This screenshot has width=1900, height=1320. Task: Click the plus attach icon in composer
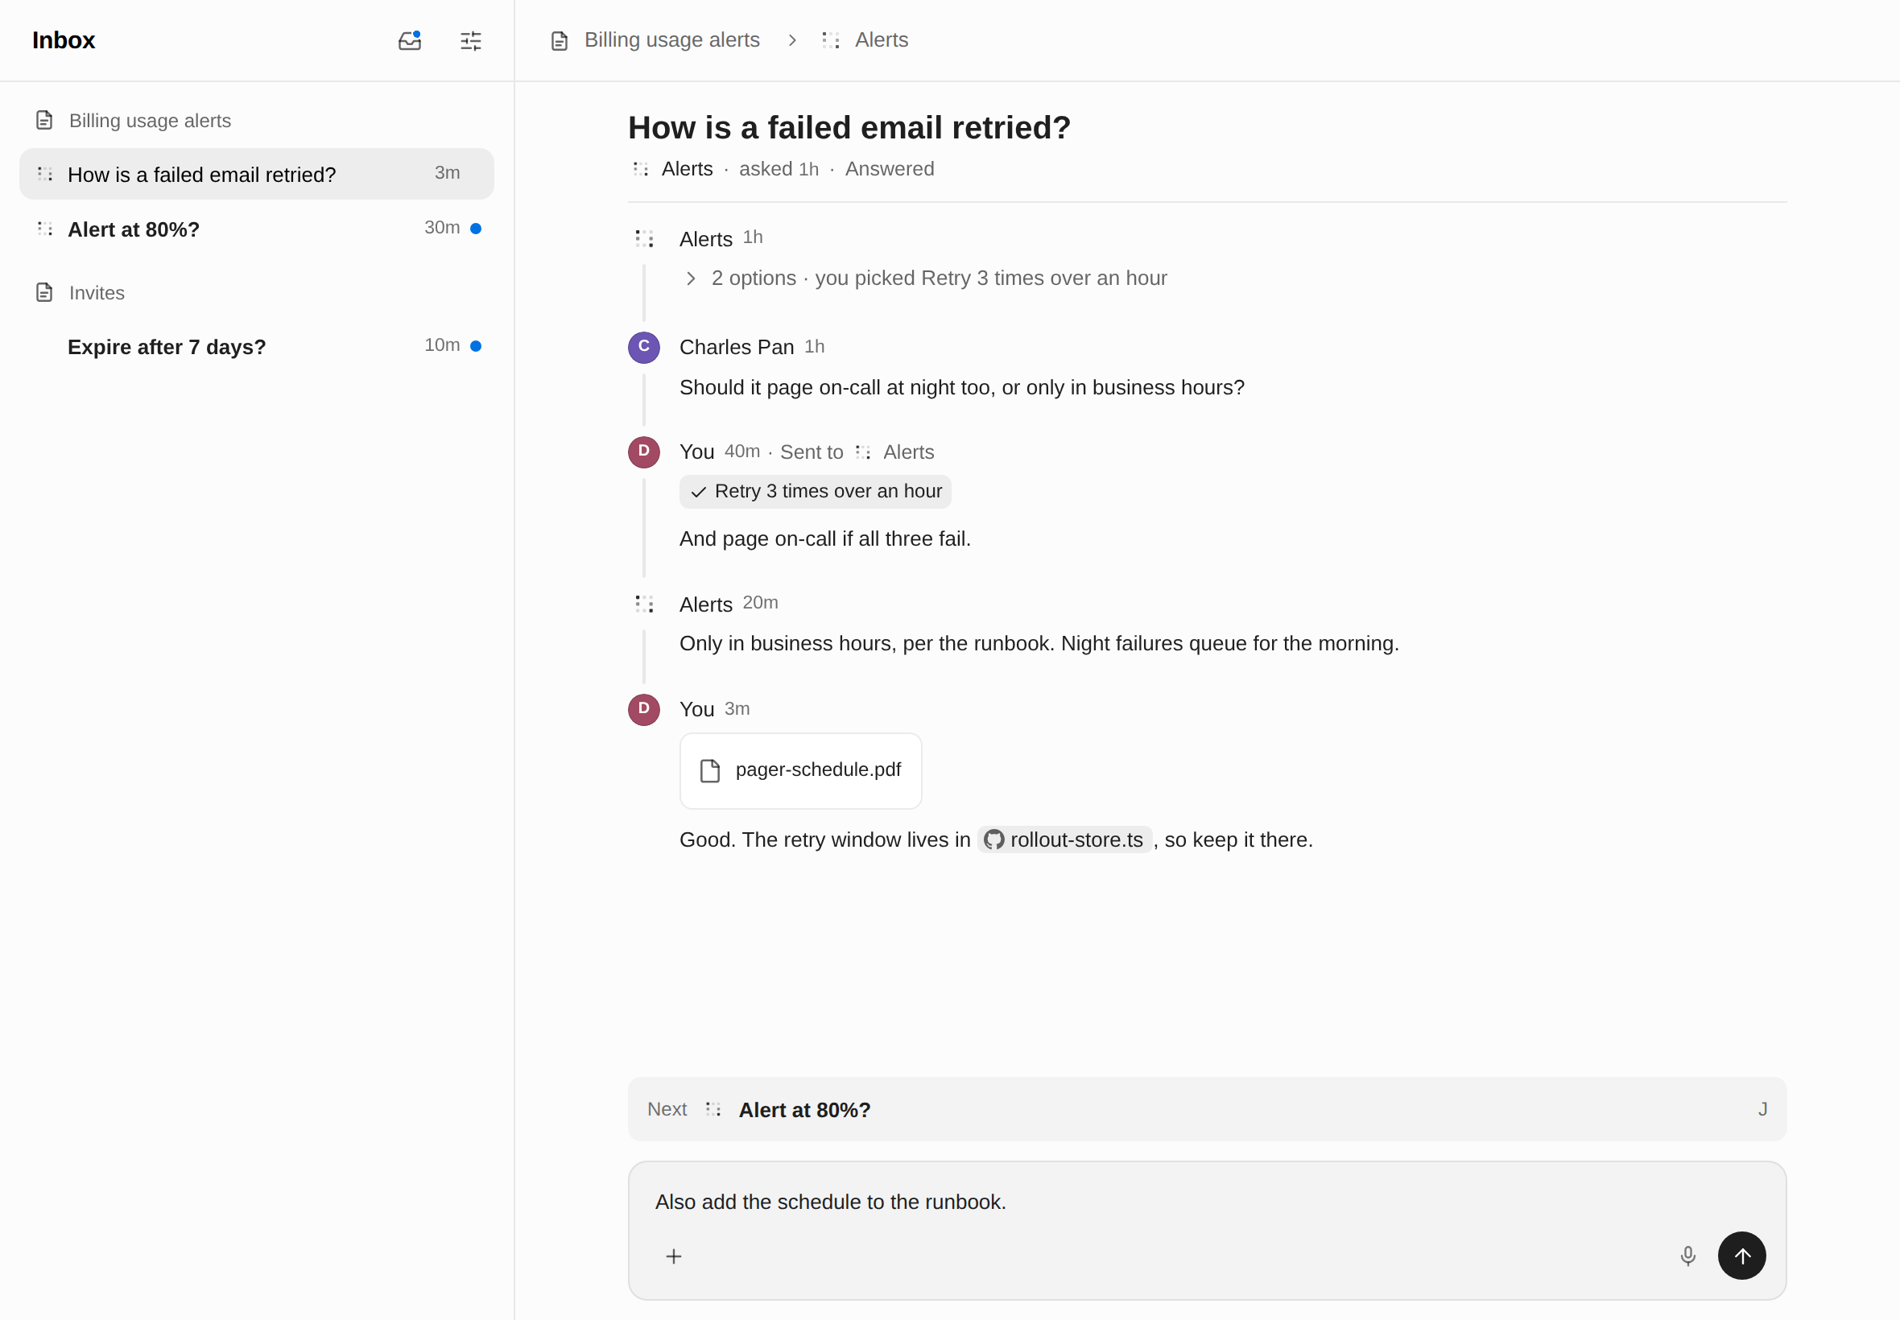tap(674, 1256)
